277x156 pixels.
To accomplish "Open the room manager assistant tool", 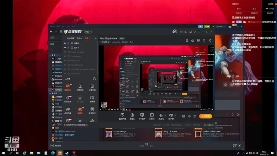I will click(80, 87).
